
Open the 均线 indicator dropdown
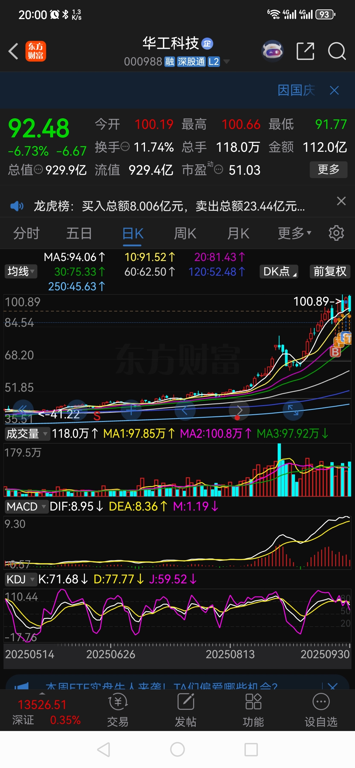point(21,272)
